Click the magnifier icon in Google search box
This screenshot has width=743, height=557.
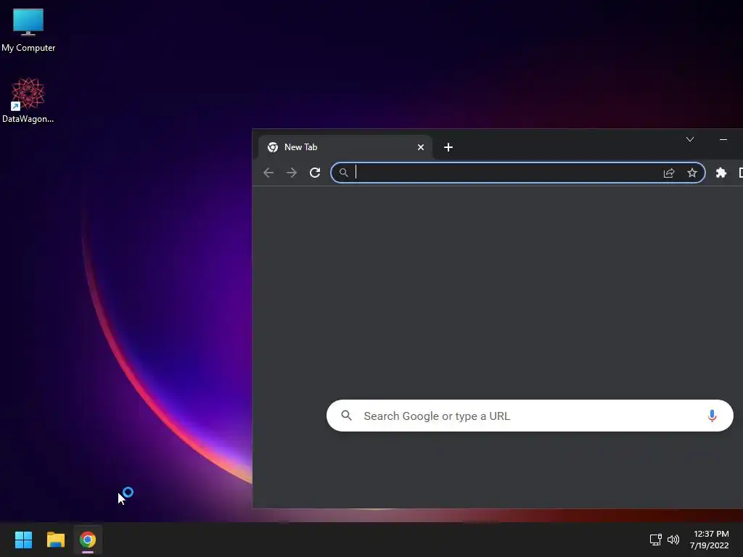[x=346, y=416]
